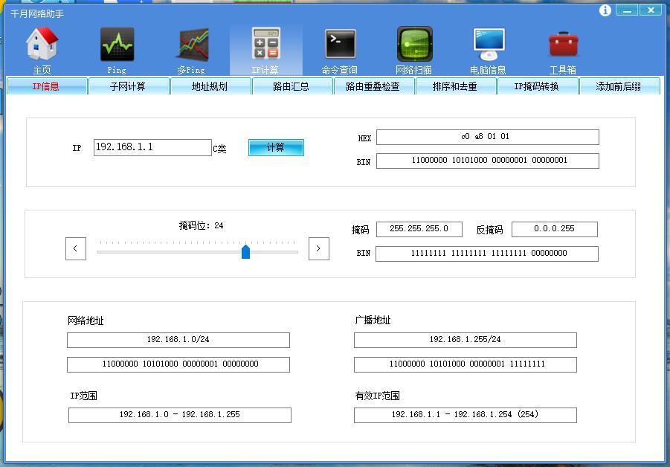Open the 网络扫描 radar icon

[x=414, y=46]
